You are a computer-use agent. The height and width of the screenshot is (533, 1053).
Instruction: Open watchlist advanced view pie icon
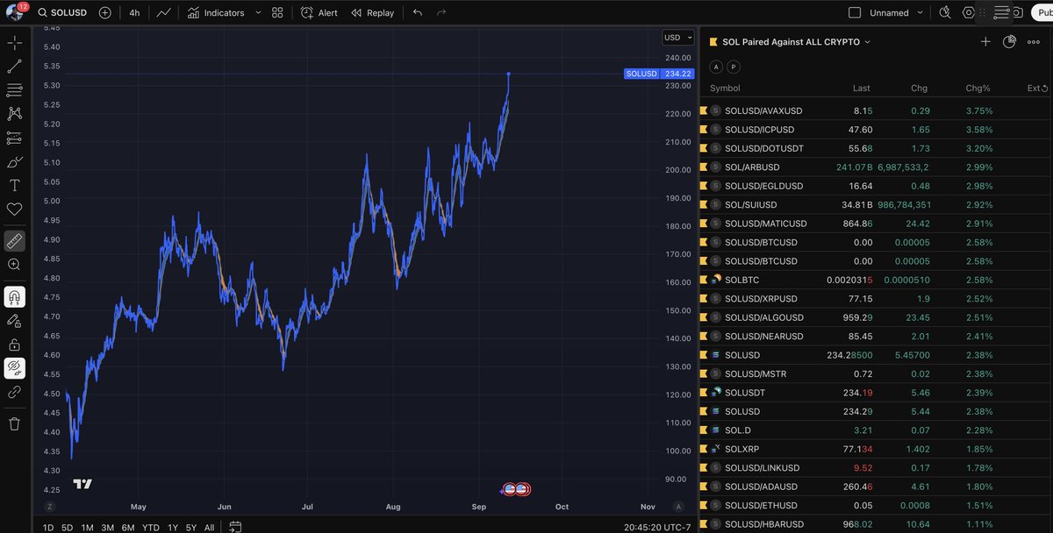(x=1009, y=41)
